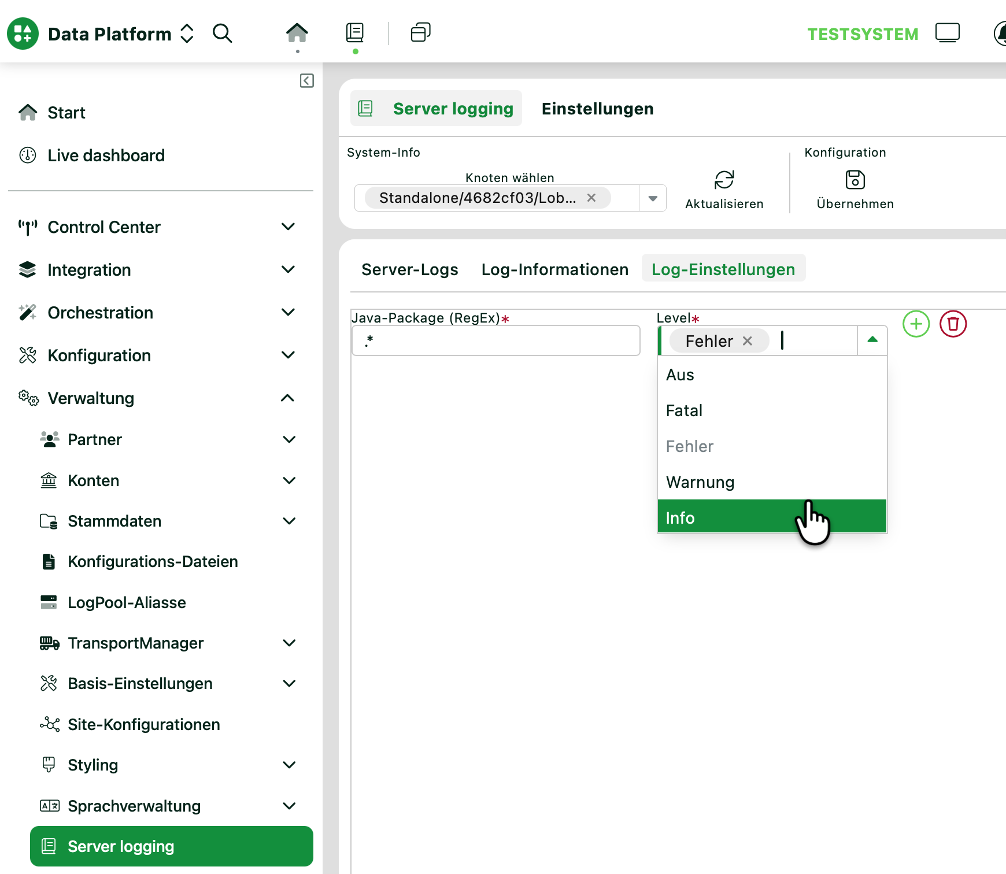Select the Log-Einstellungen tab
The height and width of the screenshot is (874, 1006).
723,269
